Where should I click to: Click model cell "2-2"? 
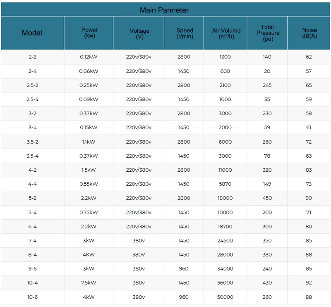point(33,57)
